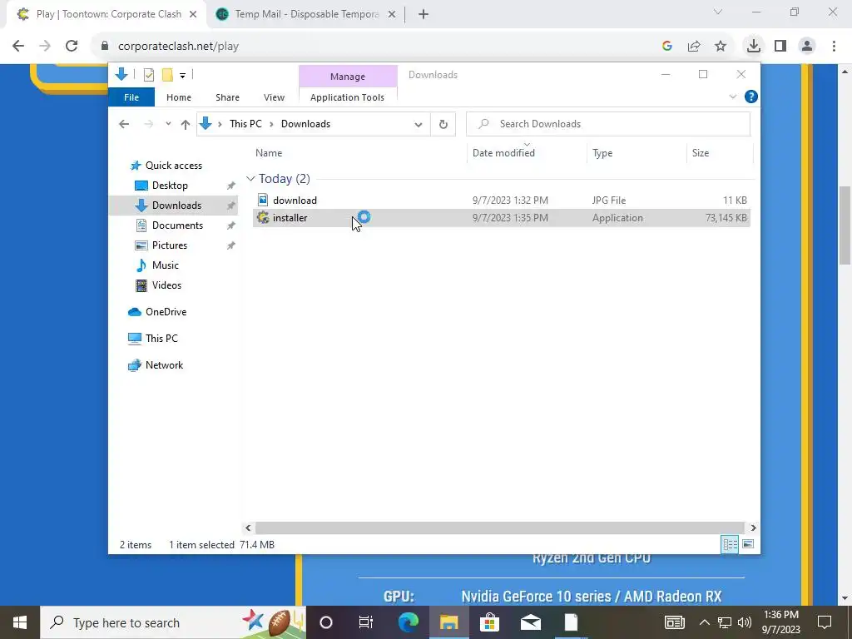This screenshot has width=852, height=639.
Task: Switch to Details view layout
Action: pos(730,544)
